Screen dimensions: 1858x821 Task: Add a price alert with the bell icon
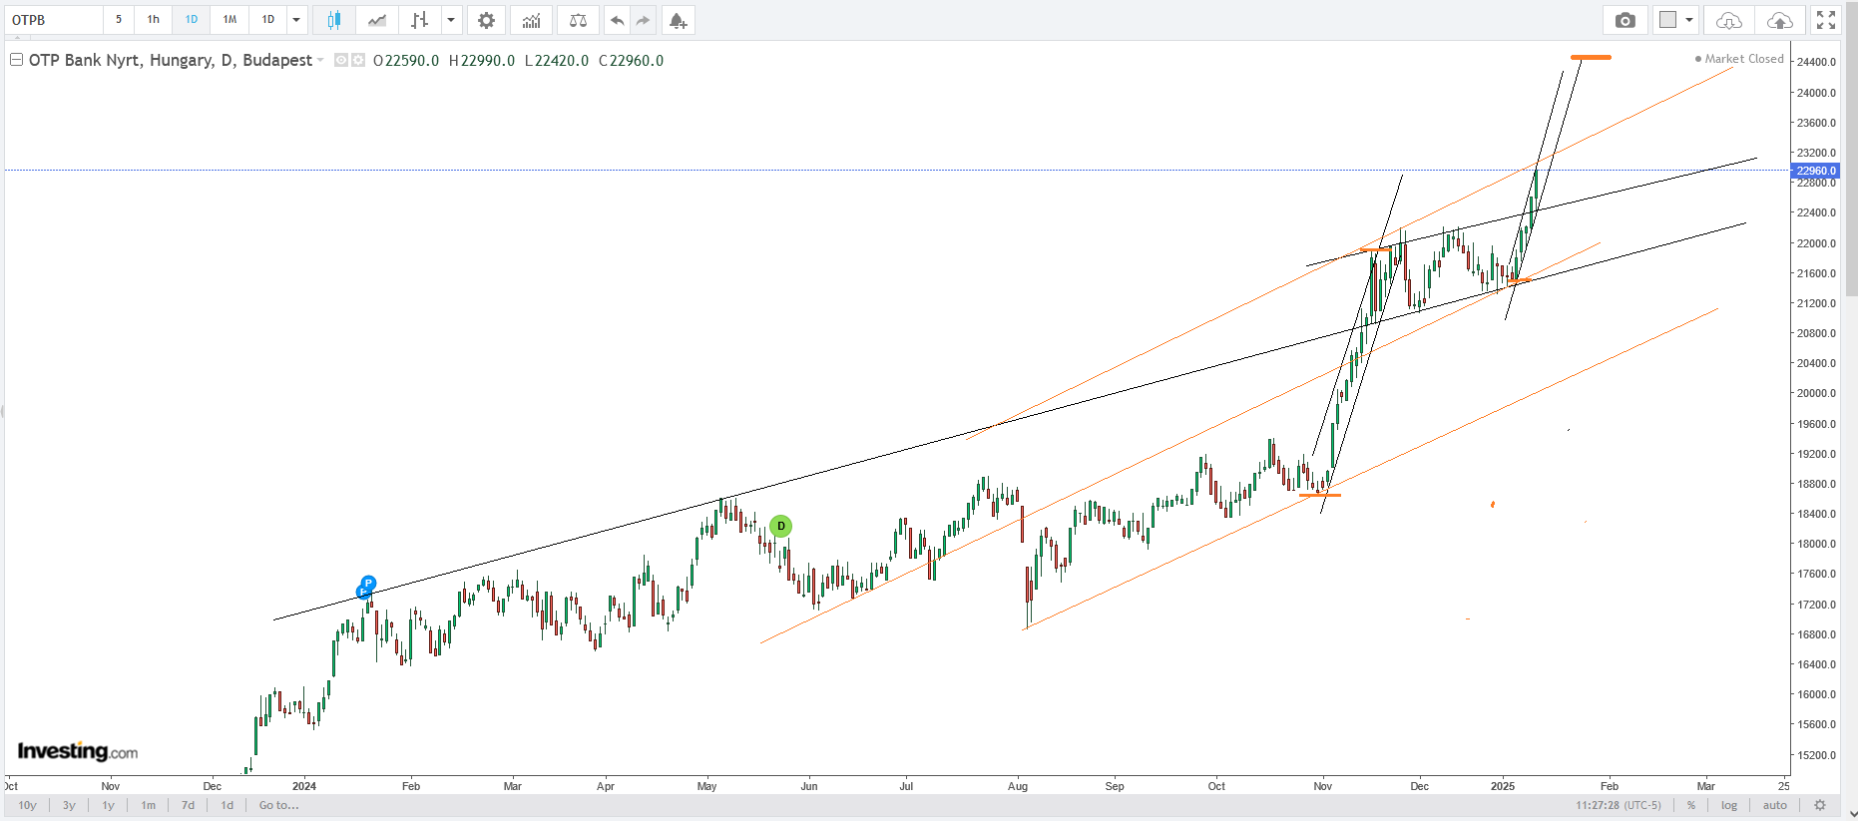[x=678, y=20]
